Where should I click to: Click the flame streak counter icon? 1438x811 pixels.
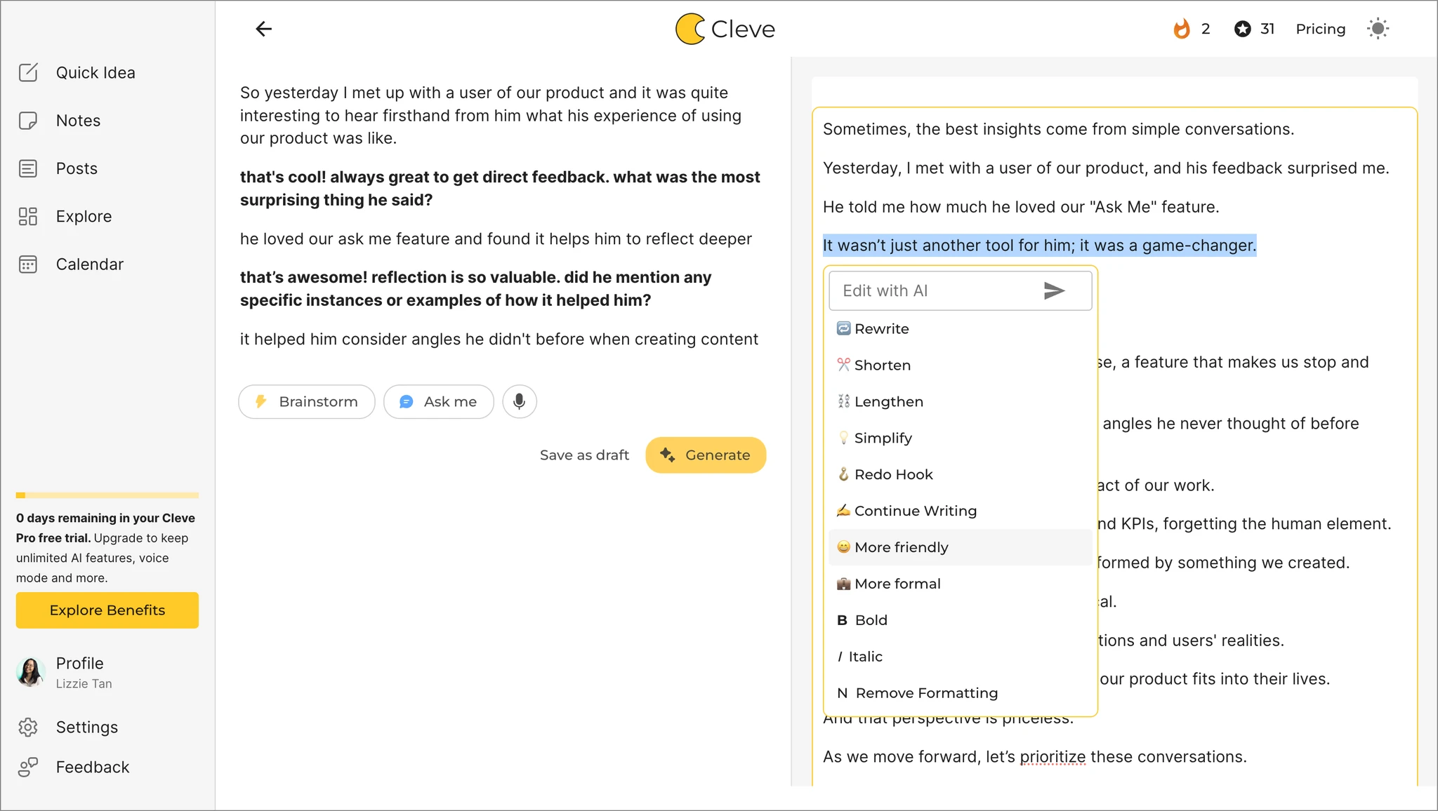1181,29
